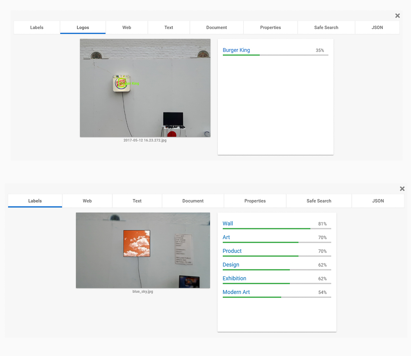411x356 pixels.
Task: Open Safe Search tab in top panel
Action: click(326, 27)
